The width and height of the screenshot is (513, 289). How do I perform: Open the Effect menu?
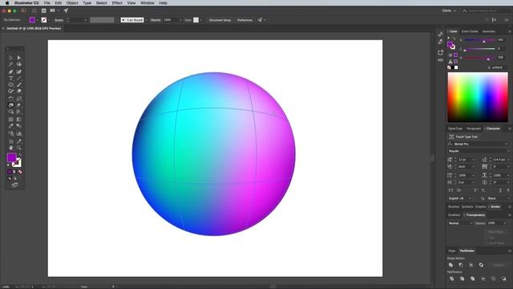[117, 3]
